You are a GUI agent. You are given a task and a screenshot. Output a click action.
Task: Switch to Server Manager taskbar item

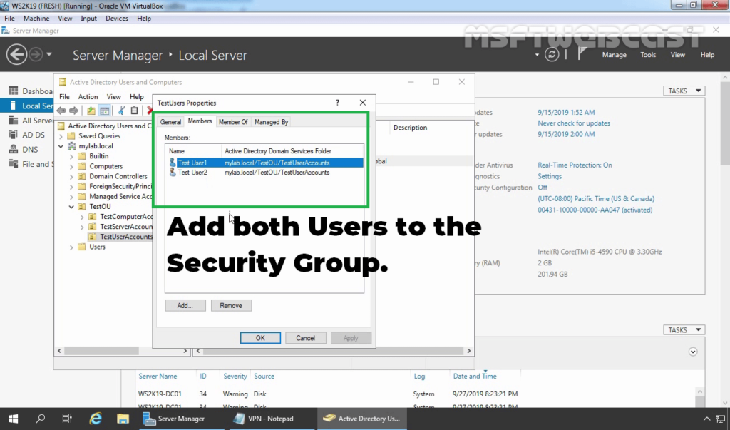click(180, 419)
